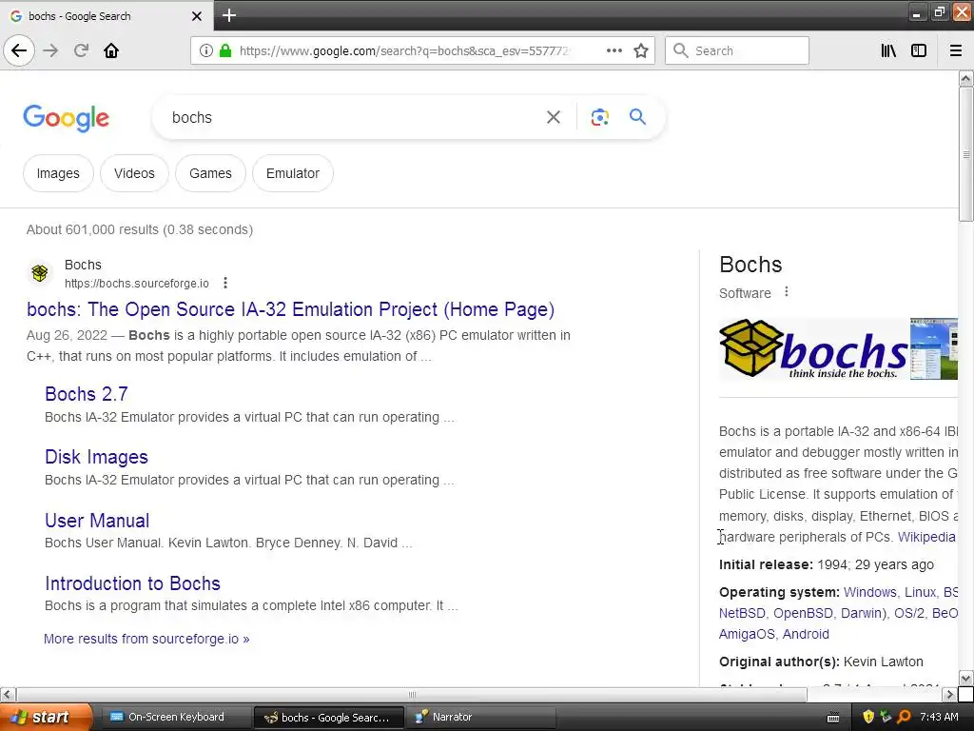
Task: Click the Darwin) link in Operating system row
Action: pos(864,613)
